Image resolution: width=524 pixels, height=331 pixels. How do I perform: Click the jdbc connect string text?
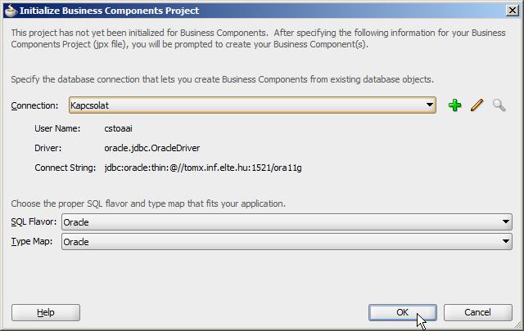coord(203,168)
